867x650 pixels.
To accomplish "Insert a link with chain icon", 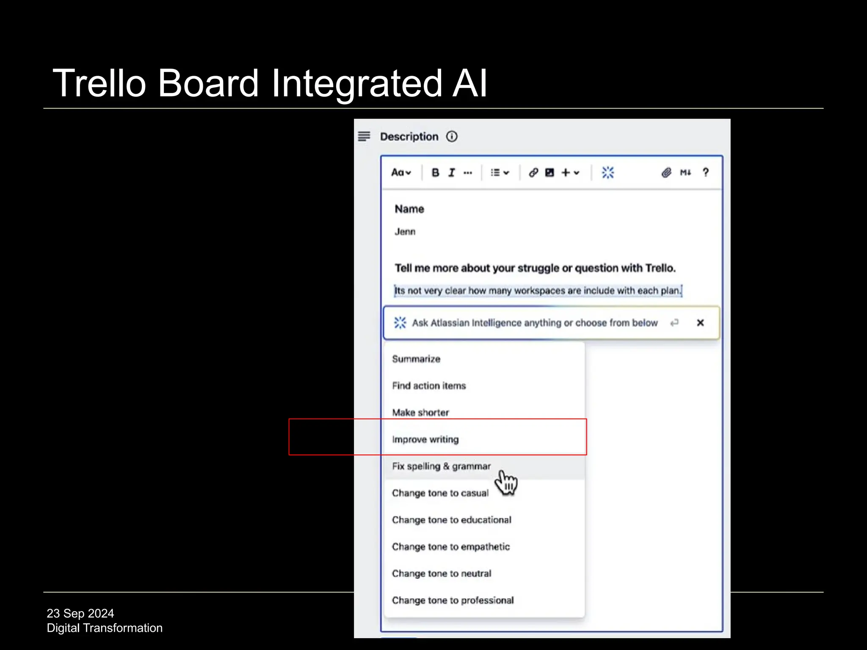I will coord(533,173).
